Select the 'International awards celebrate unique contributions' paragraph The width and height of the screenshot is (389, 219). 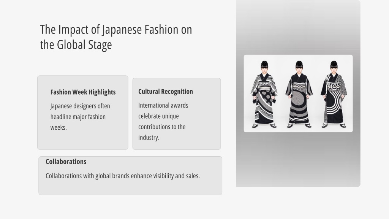pyautogui.click(x=163, y=121)
